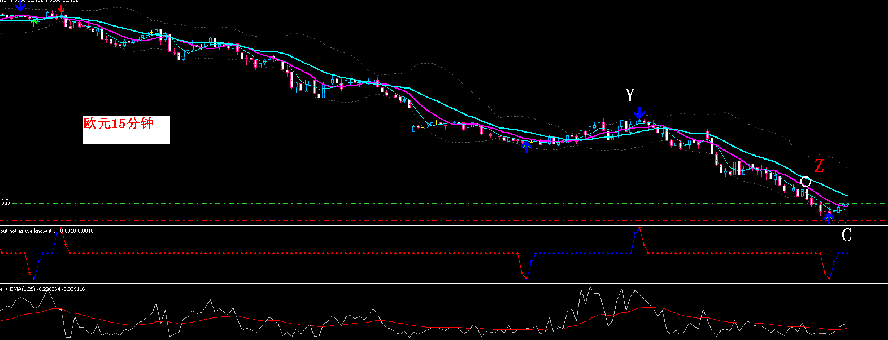
Task: Click the white "C" chart label
Action: (x=846, y=235)
